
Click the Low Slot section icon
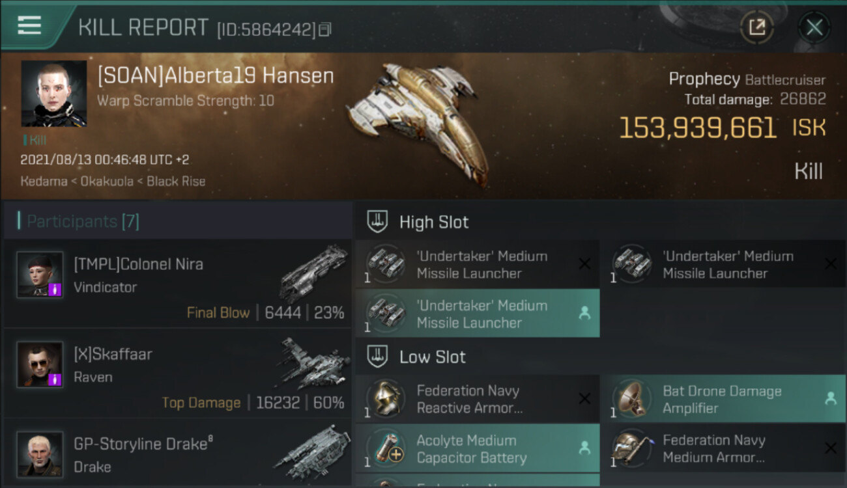point(378,357)
